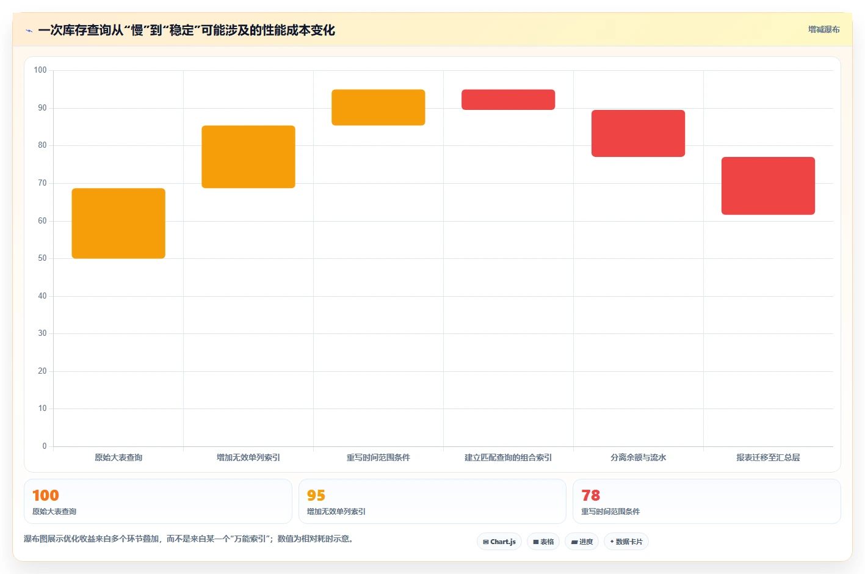This screenshot has height=574, width=865.
Task: Click the x-axis label 增加无效单列索引
Action: coord(248,457)
